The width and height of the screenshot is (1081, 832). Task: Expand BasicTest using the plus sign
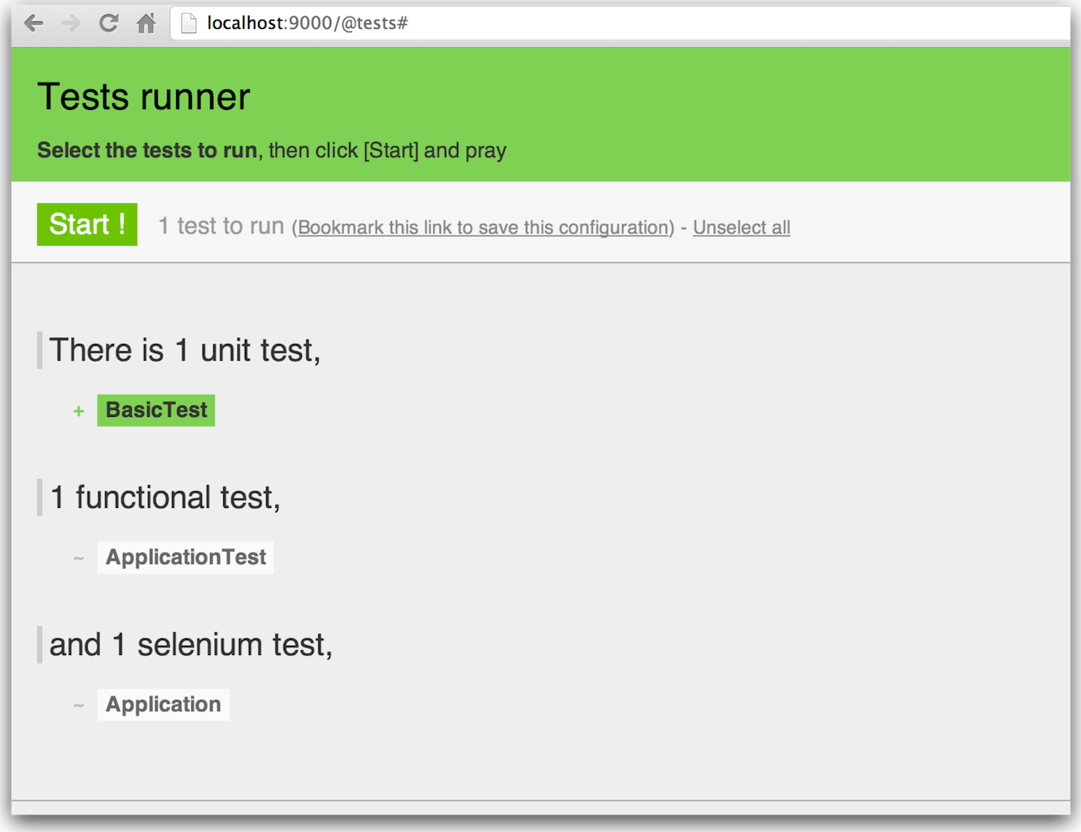coord(79,411)
